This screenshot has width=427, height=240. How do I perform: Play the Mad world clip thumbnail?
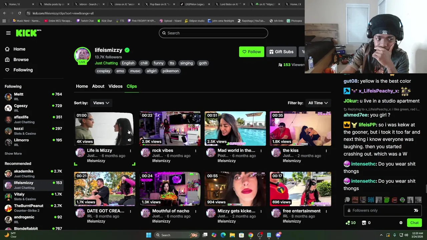tap(235, 129)
